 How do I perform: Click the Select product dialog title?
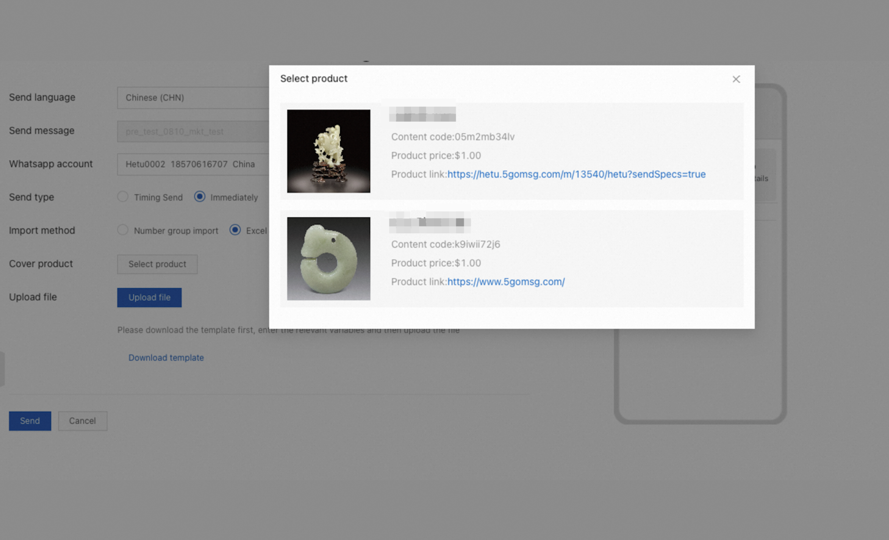pyautogui.click(x=314, y=79)
